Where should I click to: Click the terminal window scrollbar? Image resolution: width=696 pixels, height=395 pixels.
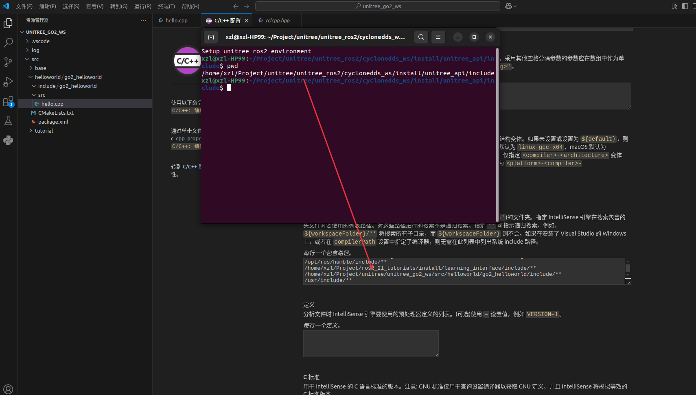click(497, 134)
